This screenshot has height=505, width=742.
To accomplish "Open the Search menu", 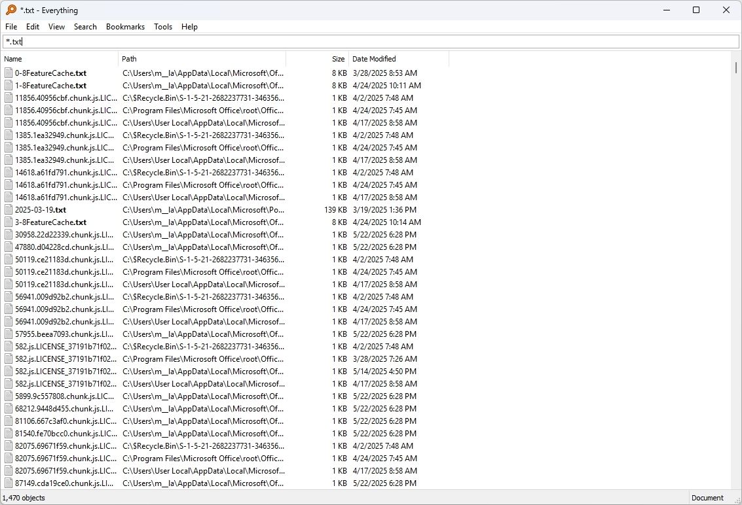I will pyautogui.click(x=85, y=27).
